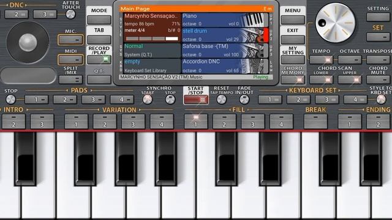Open the Normal System (Q.T.) panel
This screenshot has width=392, height=220.
153,51
